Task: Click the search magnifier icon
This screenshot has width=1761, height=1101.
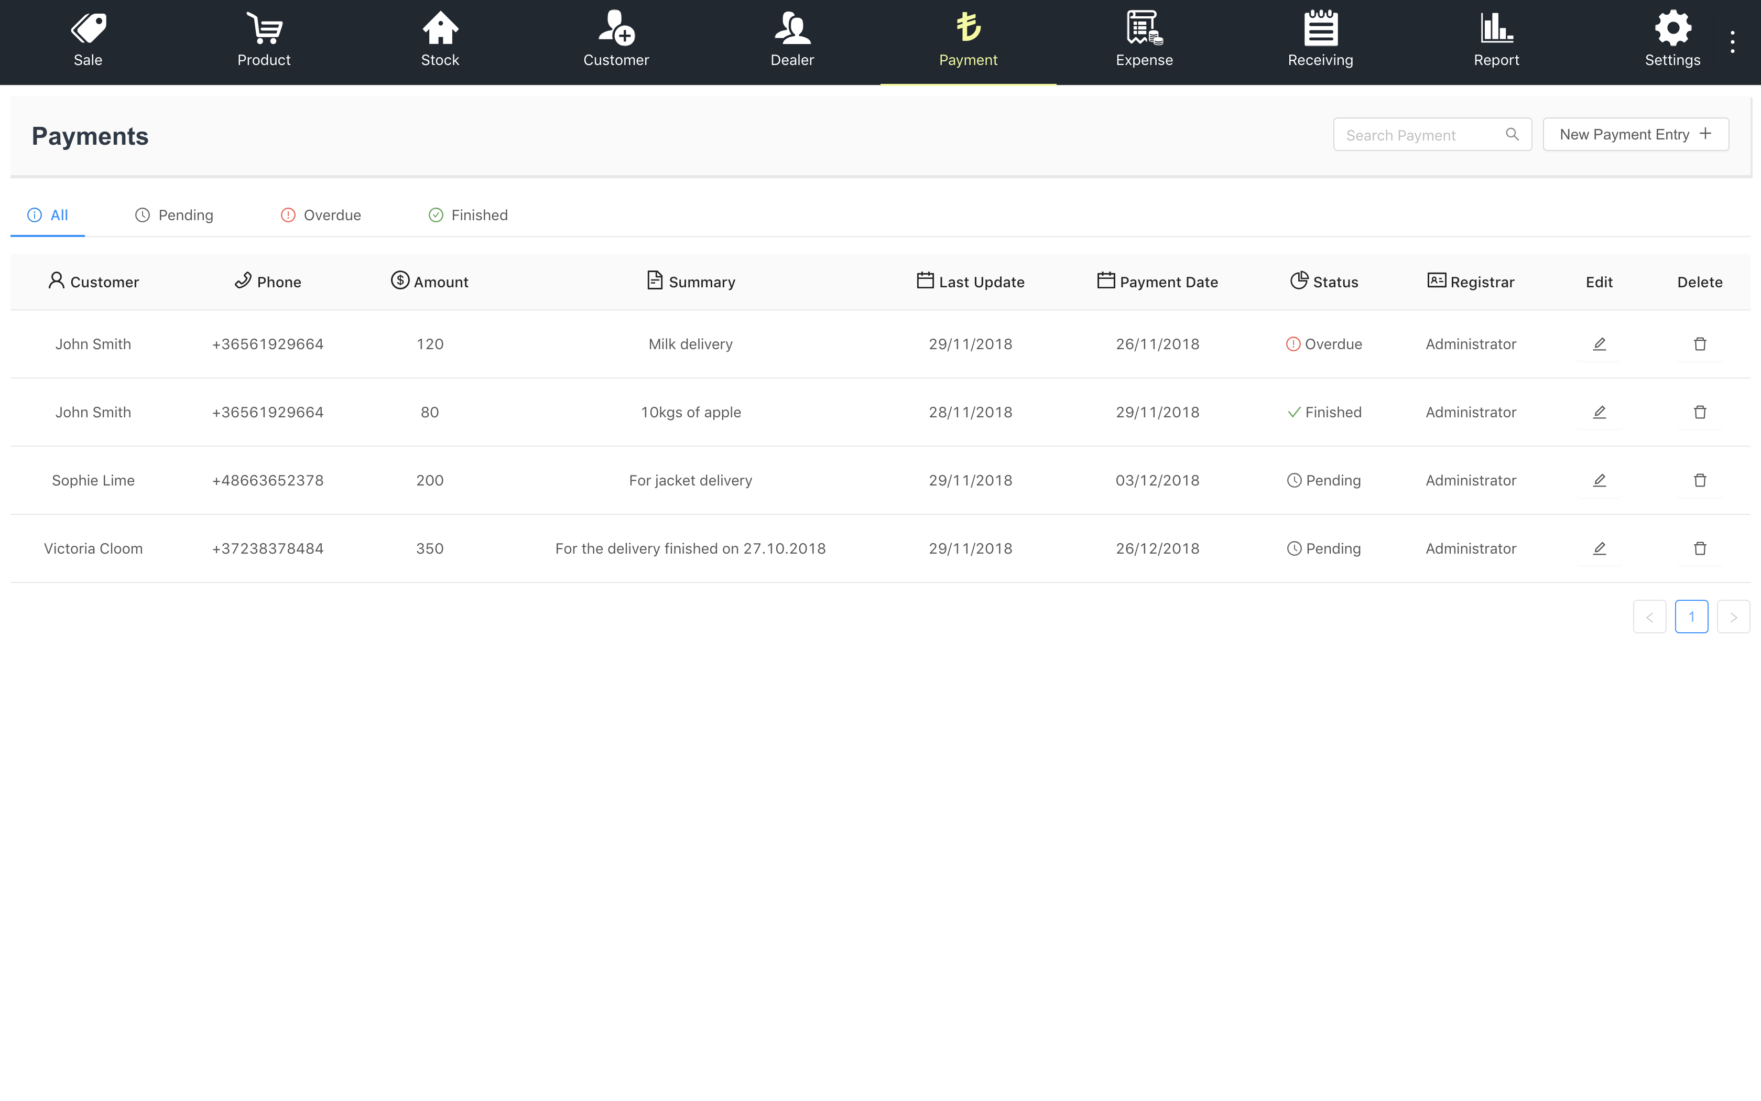Action: [x=1512, y=135]
